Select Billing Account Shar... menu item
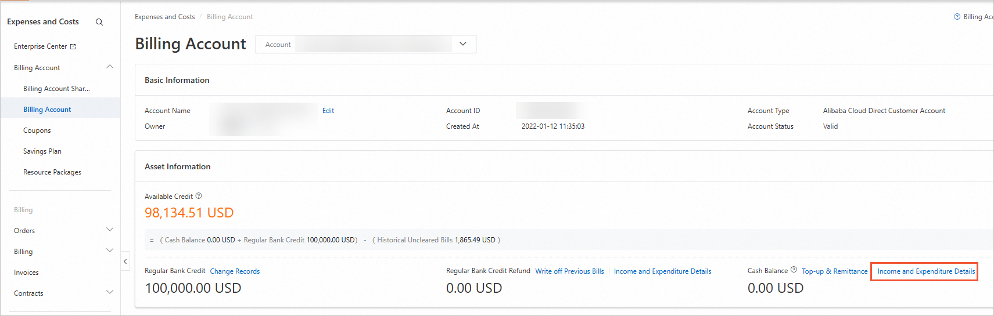The width and height of the screenshot is (994, 316). pos(56,89)
